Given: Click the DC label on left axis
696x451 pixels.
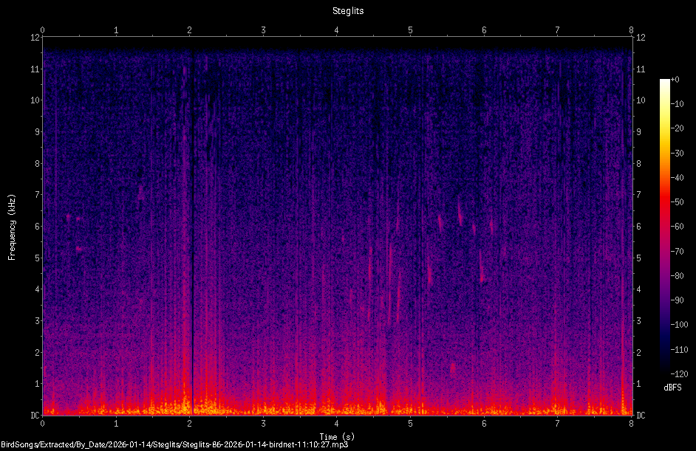Looking at the screenshot, I should [35, 416].
